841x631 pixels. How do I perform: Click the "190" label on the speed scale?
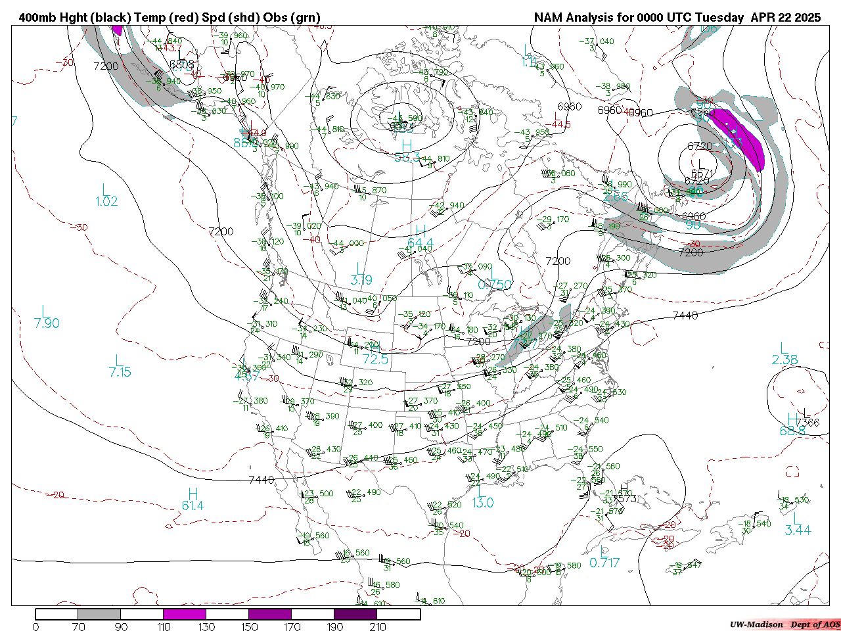(334, 626)
